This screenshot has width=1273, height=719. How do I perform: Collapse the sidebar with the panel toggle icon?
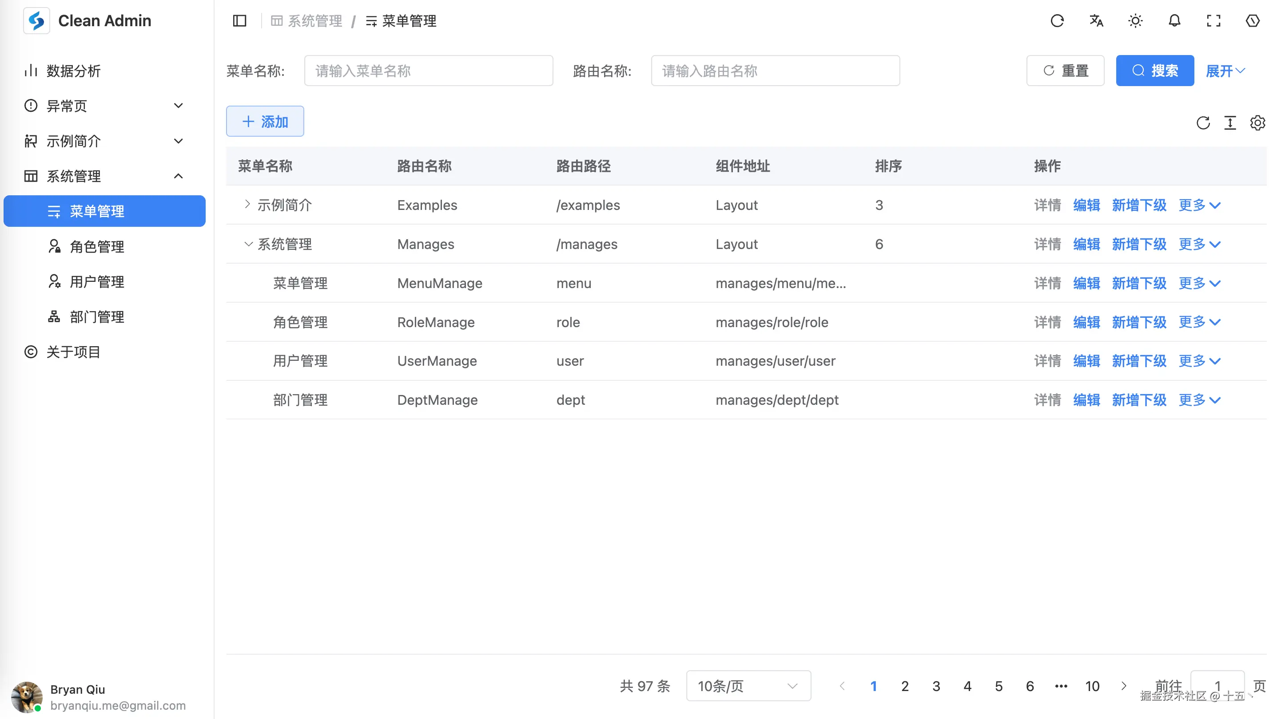(x=240, y=21)
